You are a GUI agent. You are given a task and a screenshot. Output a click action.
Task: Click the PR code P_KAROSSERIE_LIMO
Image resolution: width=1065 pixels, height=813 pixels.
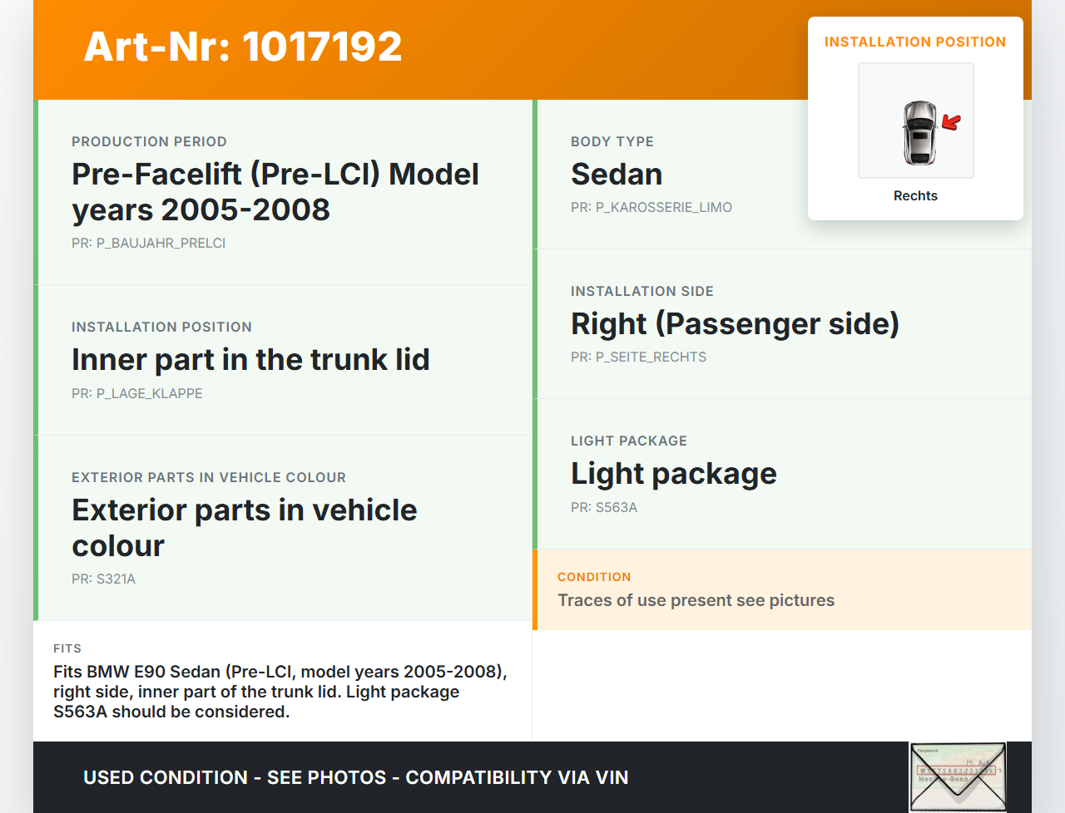click(651, 208)
